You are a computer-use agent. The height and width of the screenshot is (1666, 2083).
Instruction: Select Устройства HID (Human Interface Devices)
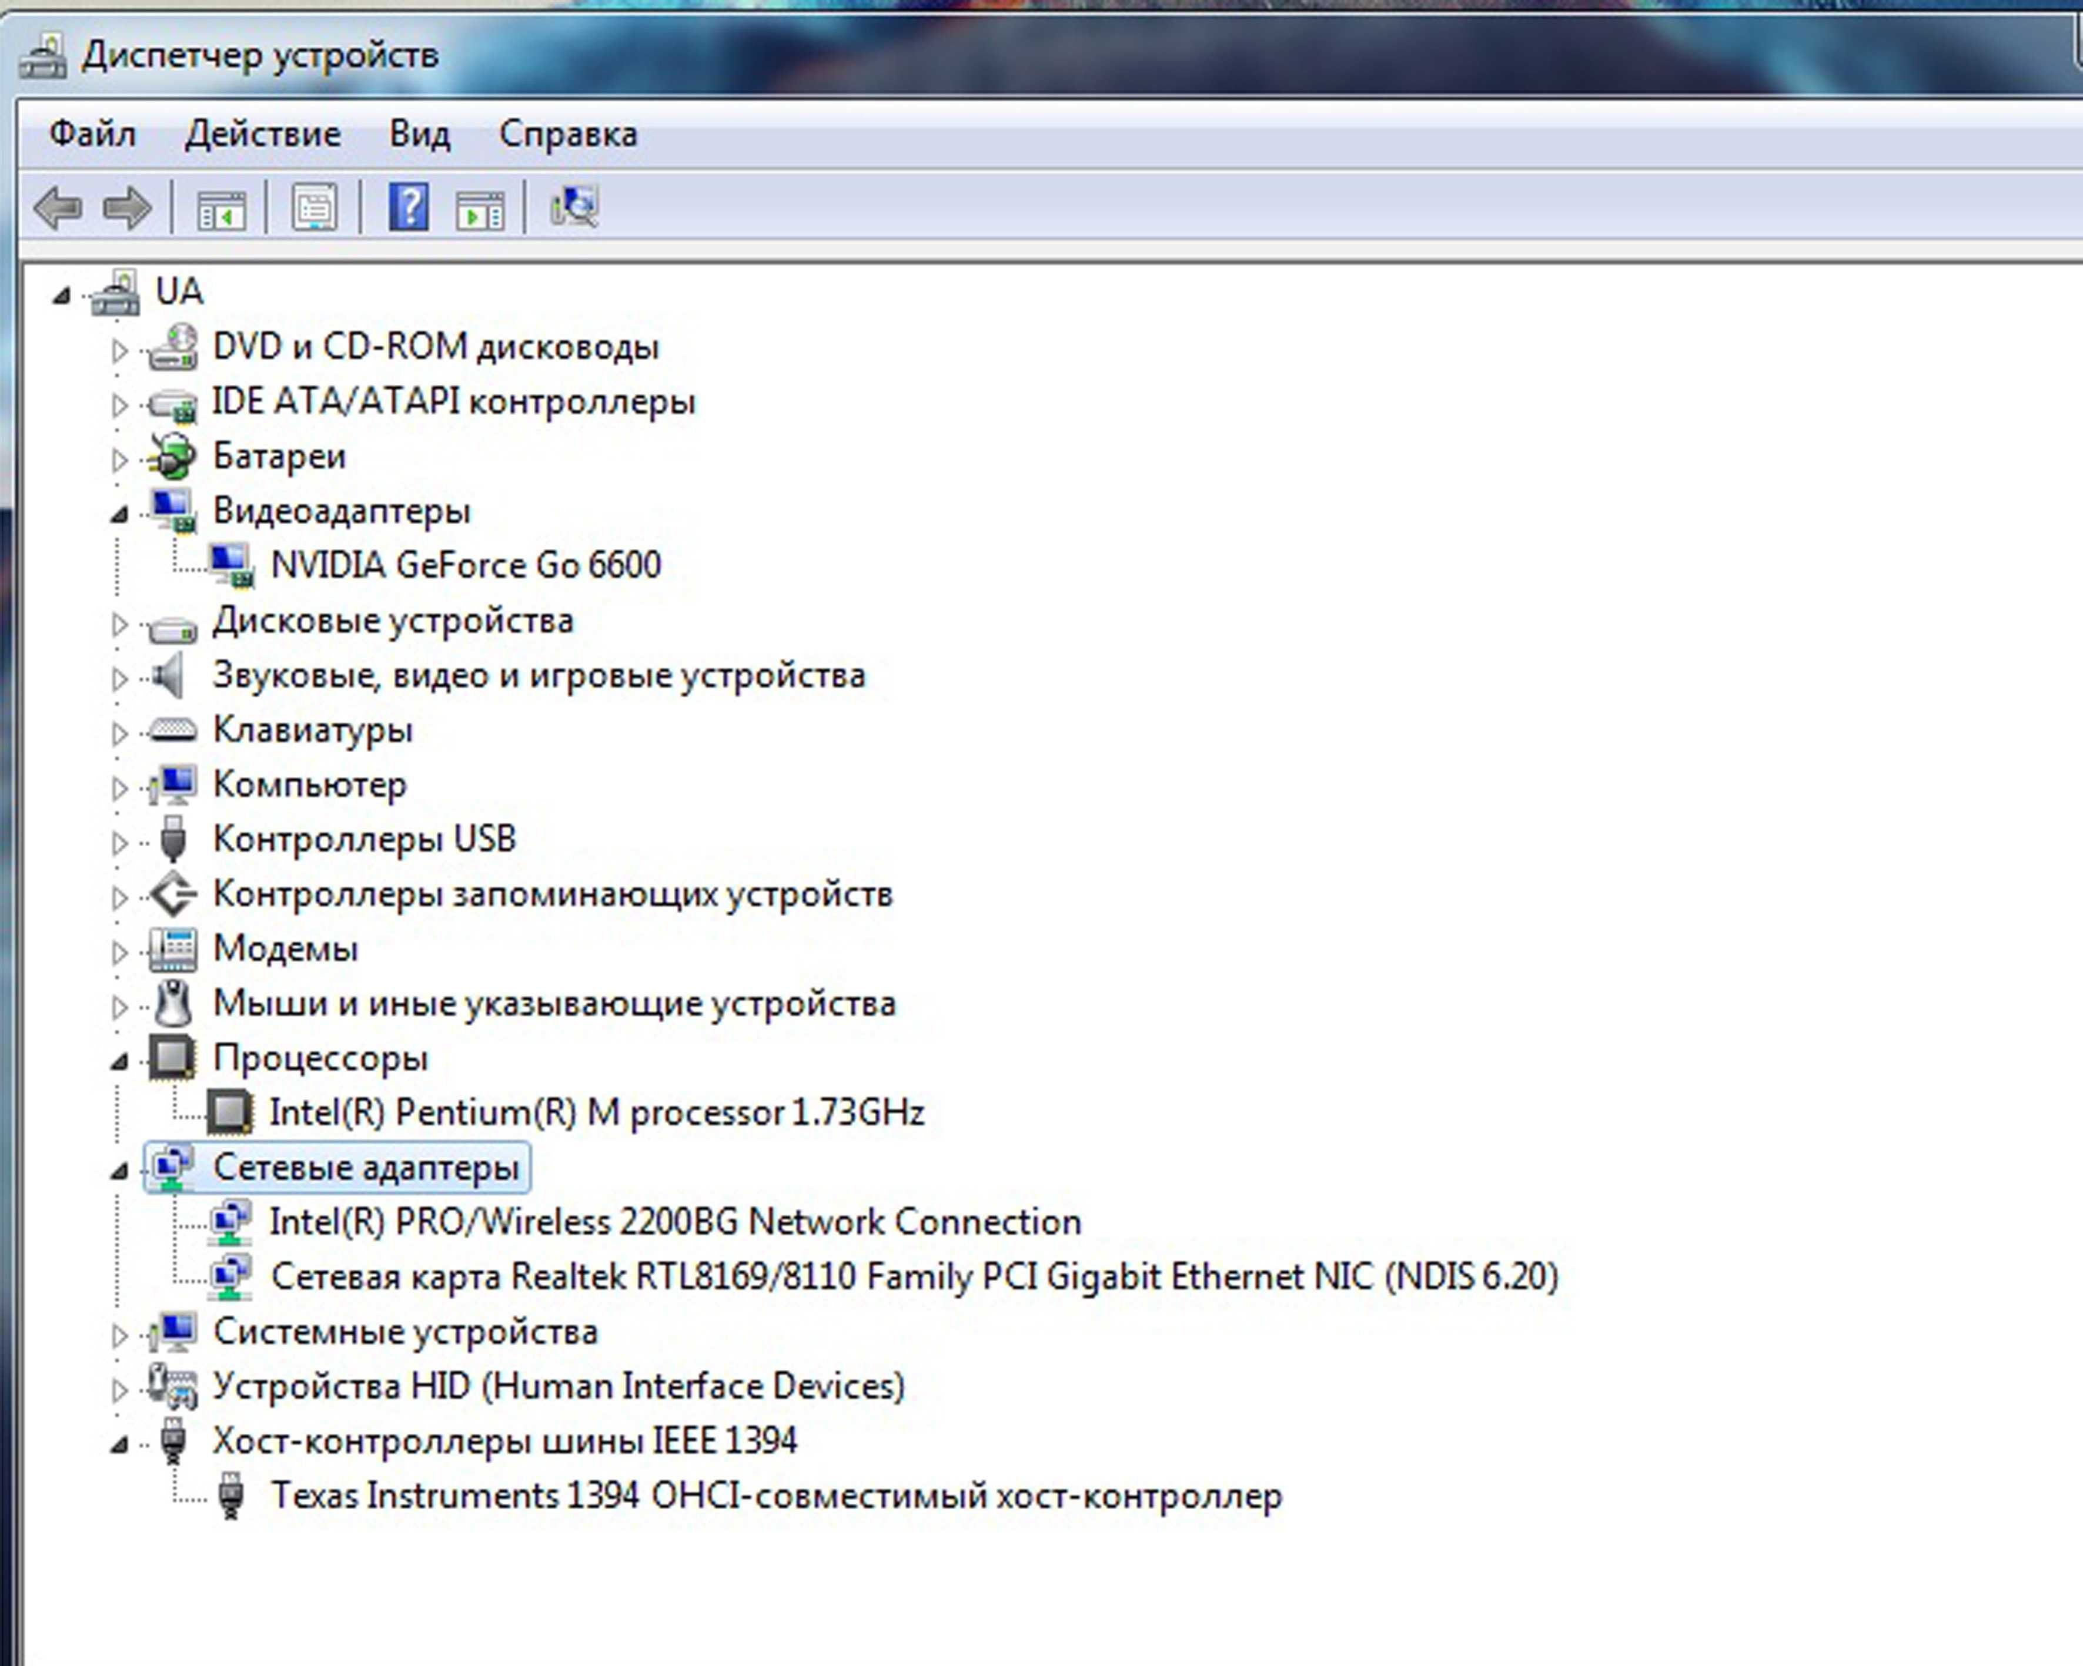pyautogui.click(x=559, y=1386)
